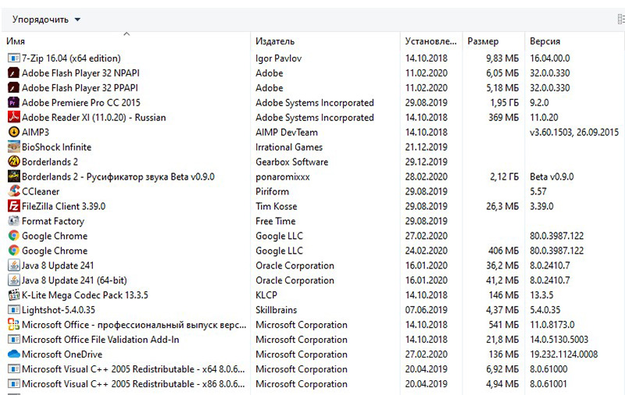Sort by Издатель column header

275,41
